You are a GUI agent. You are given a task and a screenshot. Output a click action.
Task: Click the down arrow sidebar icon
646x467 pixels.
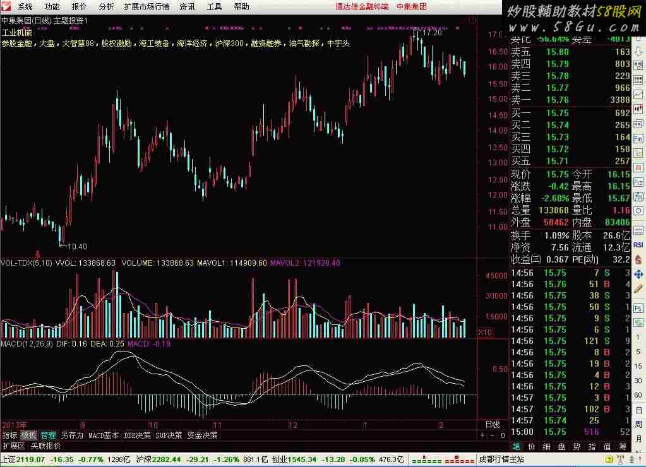click(638, 52)
